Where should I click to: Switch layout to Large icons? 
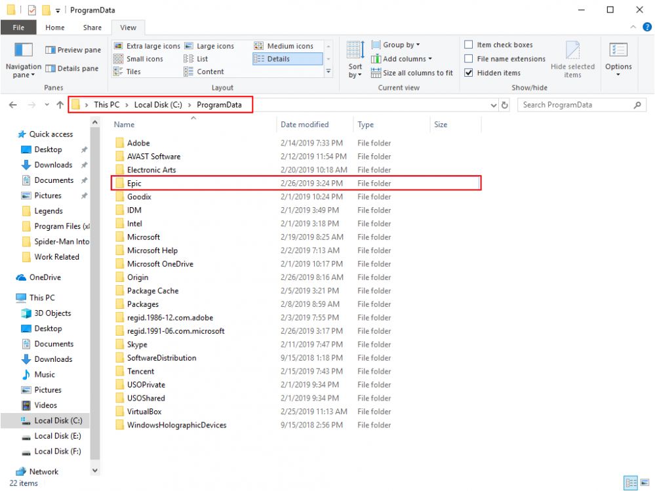click(209, 46)
